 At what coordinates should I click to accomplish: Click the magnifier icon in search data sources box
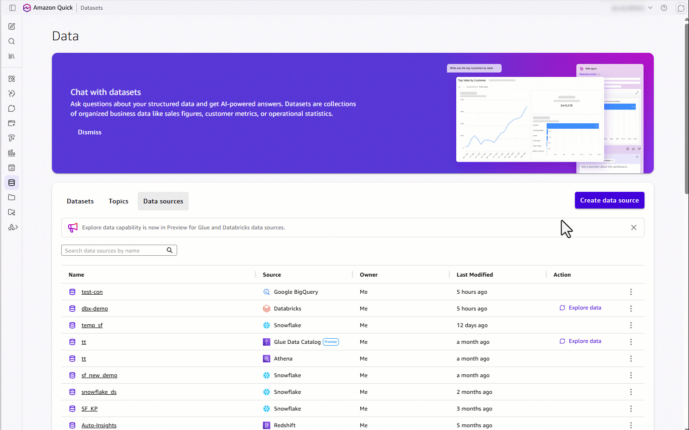point(170,250)
